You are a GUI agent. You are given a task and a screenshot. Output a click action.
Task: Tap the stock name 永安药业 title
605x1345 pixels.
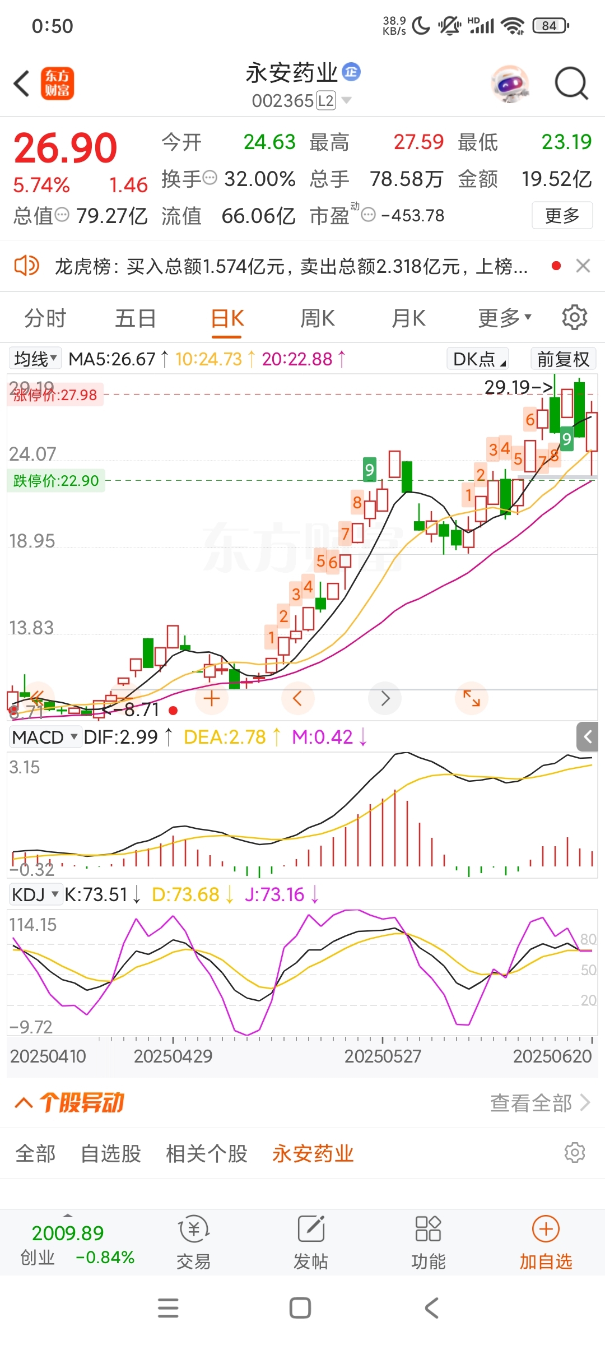[292, 72]
